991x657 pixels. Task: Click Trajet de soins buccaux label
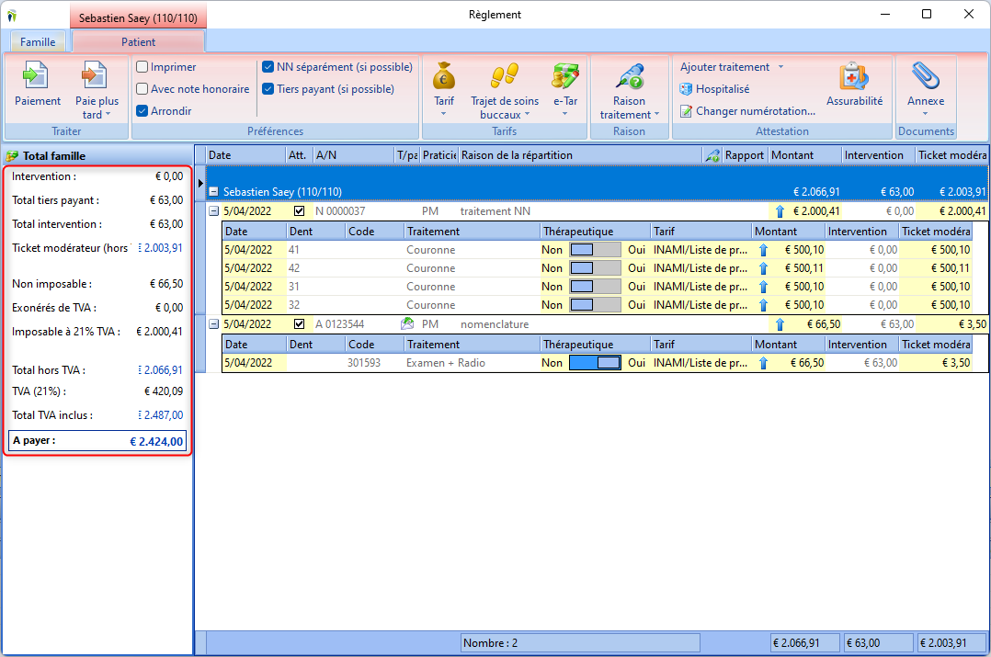pyautogui.click(x=505, y=108)
